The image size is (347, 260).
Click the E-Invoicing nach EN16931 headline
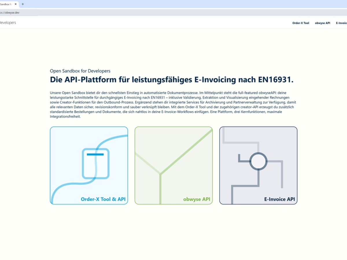[172, 79]
